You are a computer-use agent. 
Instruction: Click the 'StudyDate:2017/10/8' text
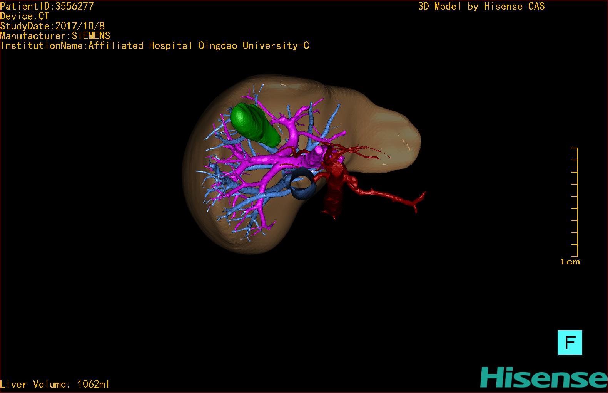click(52, 26)
